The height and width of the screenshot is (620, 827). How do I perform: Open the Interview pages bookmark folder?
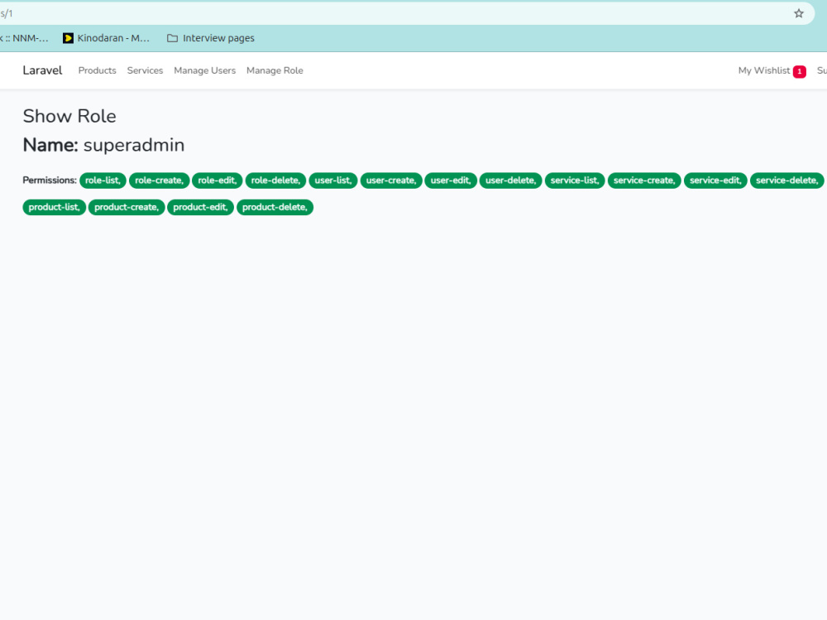click(210, 38)
